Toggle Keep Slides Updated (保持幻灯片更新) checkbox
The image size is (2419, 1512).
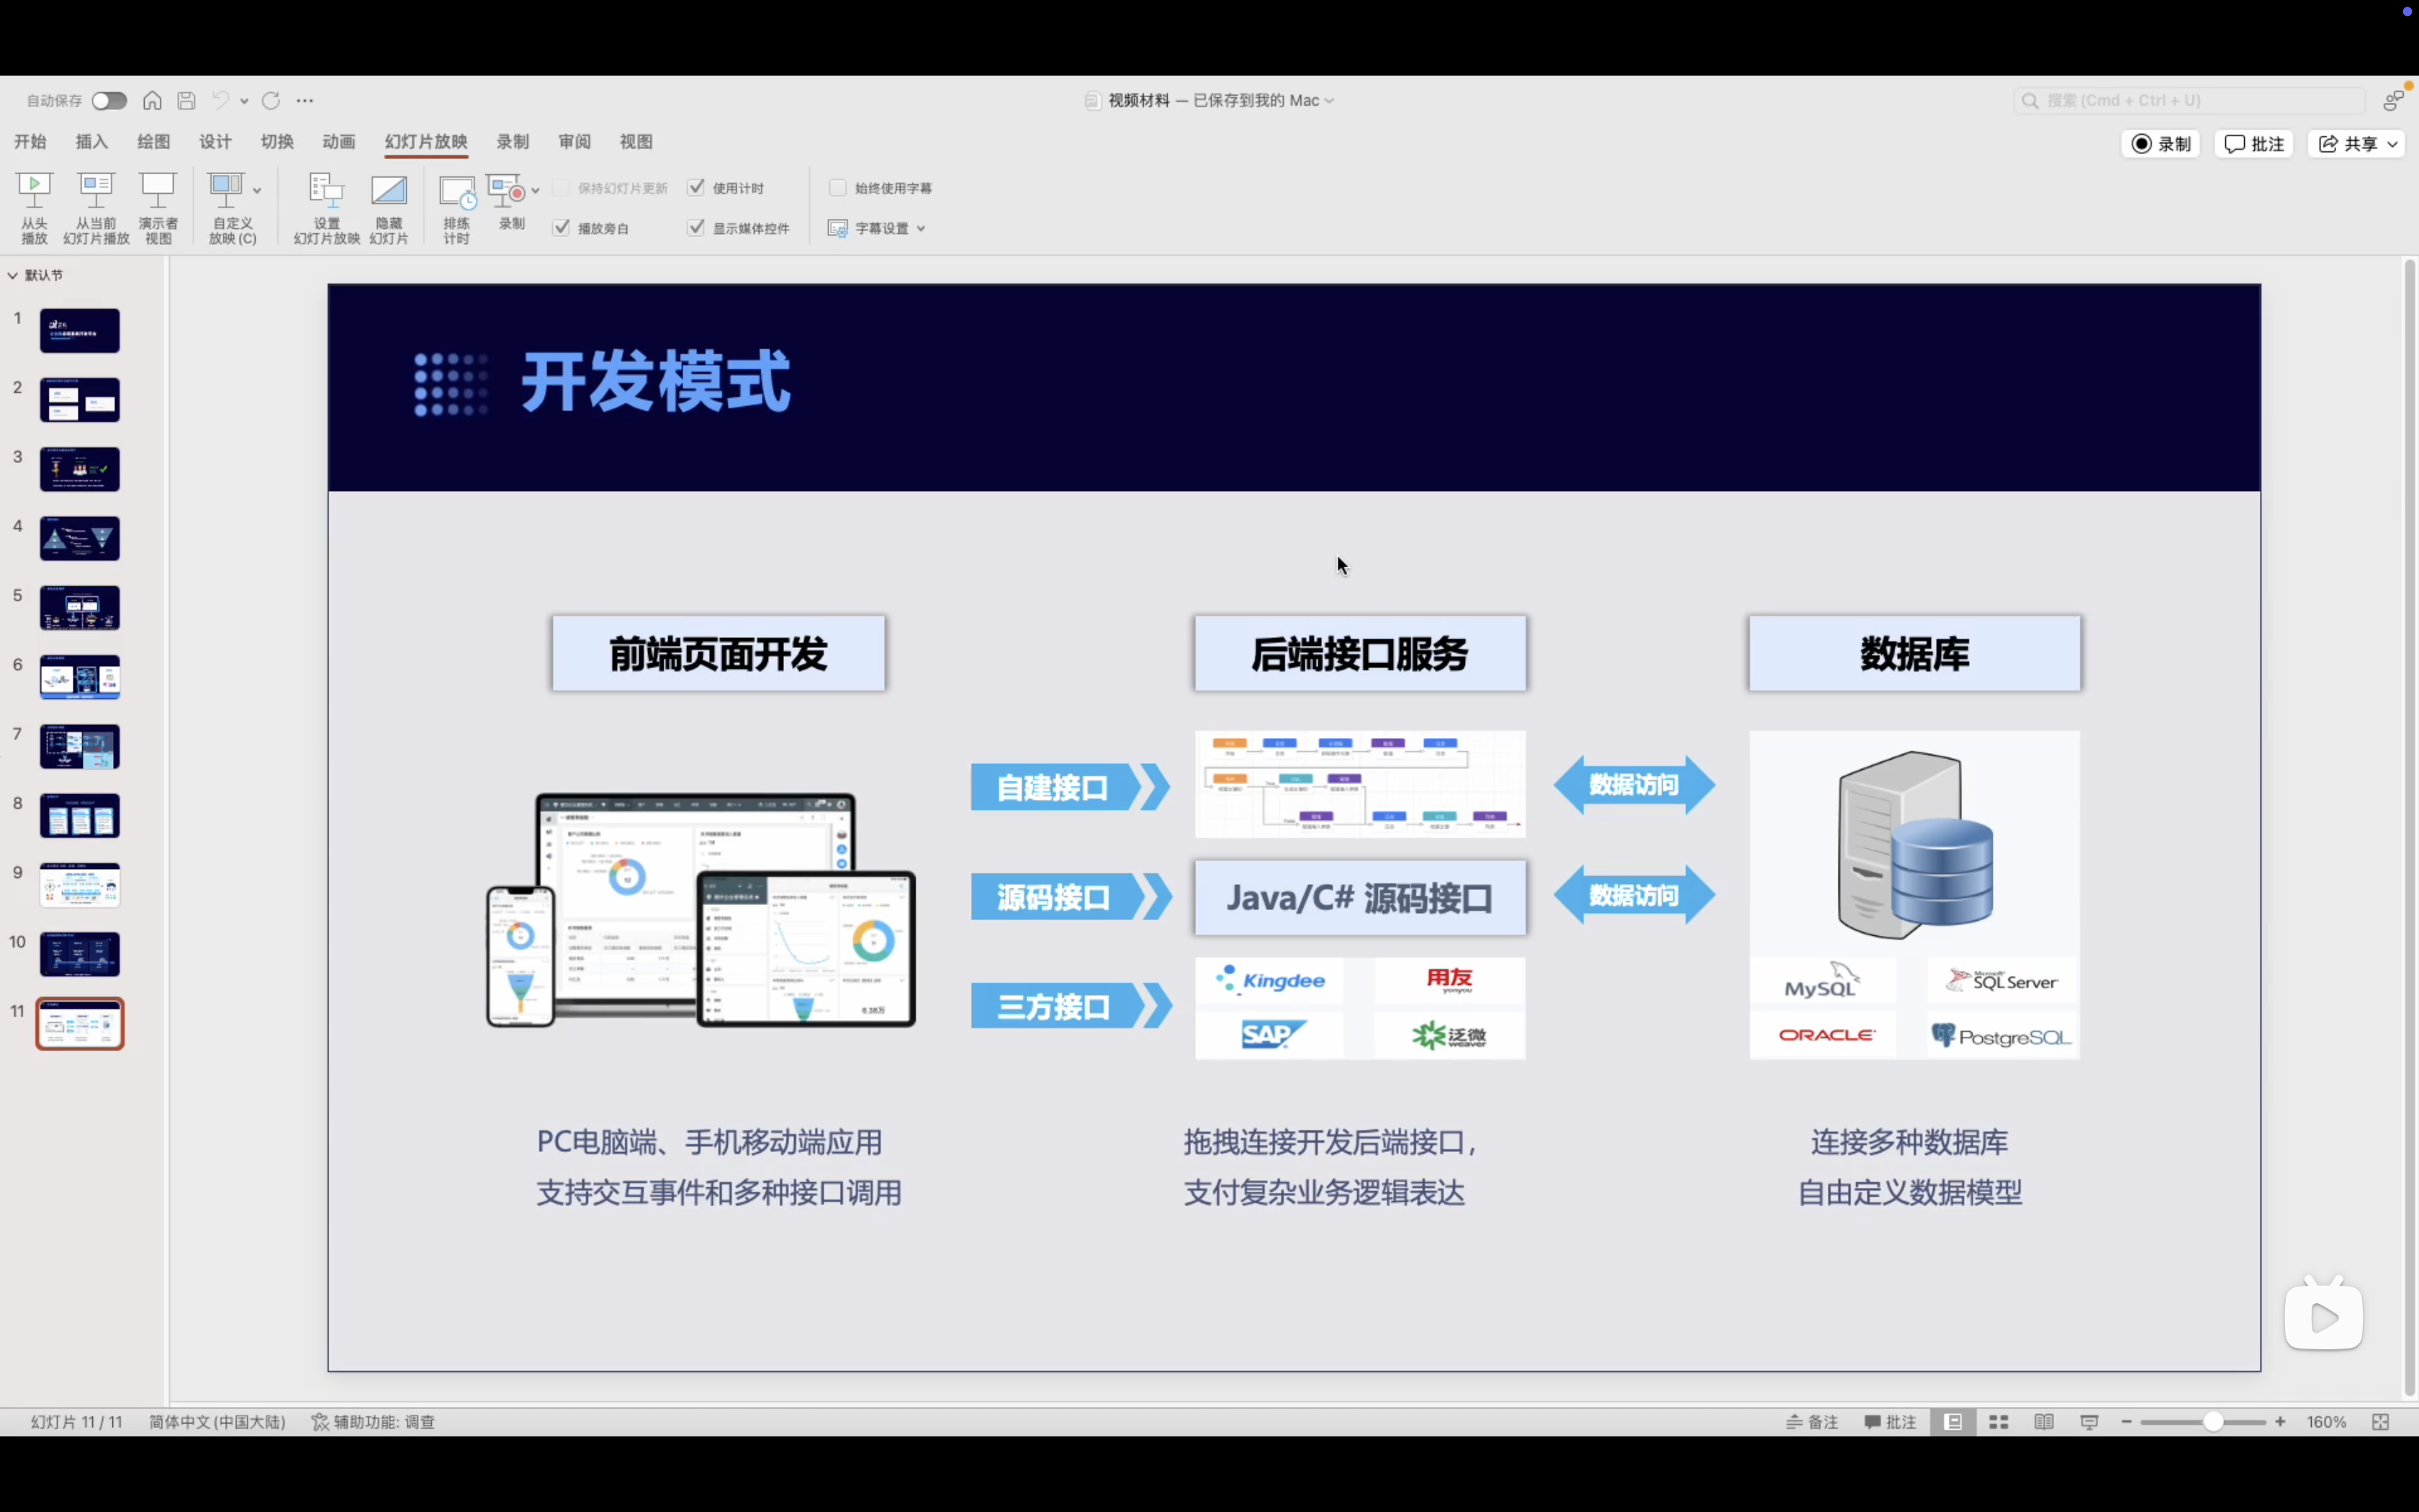click(562, 187)
